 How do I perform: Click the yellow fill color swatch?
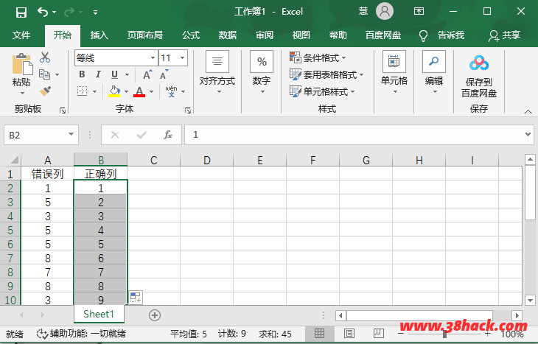point(114,91)
